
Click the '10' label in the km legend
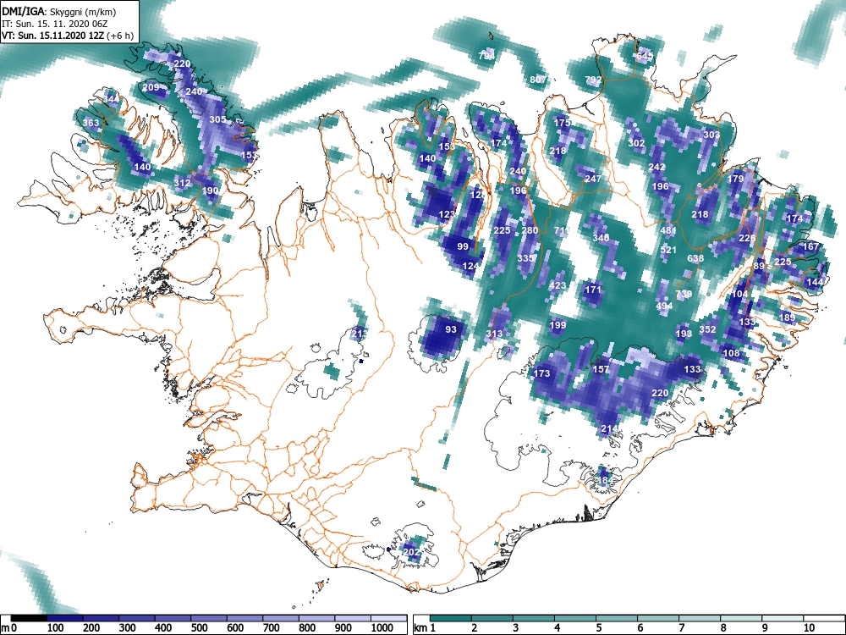coord(808,627)
